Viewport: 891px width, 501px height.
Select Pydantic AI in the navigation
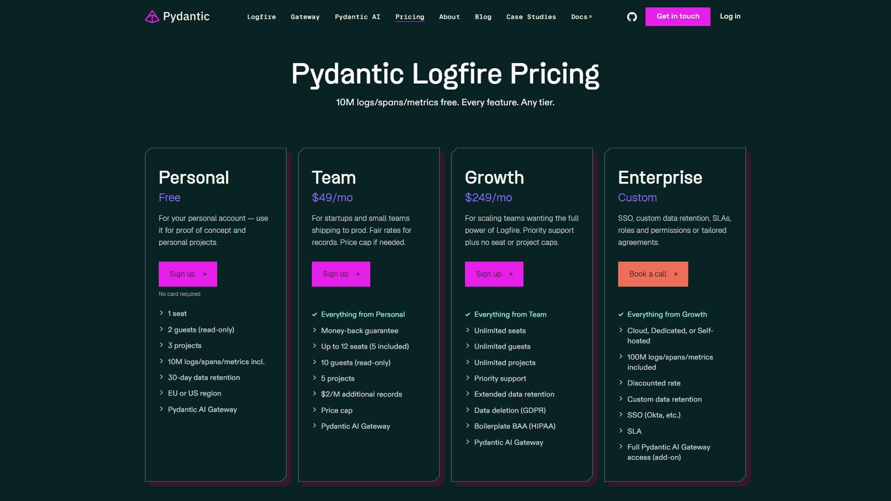click(x=357, y=17)
